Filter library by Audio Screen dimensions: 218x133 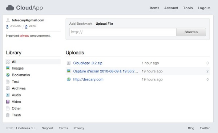[16, 95]
